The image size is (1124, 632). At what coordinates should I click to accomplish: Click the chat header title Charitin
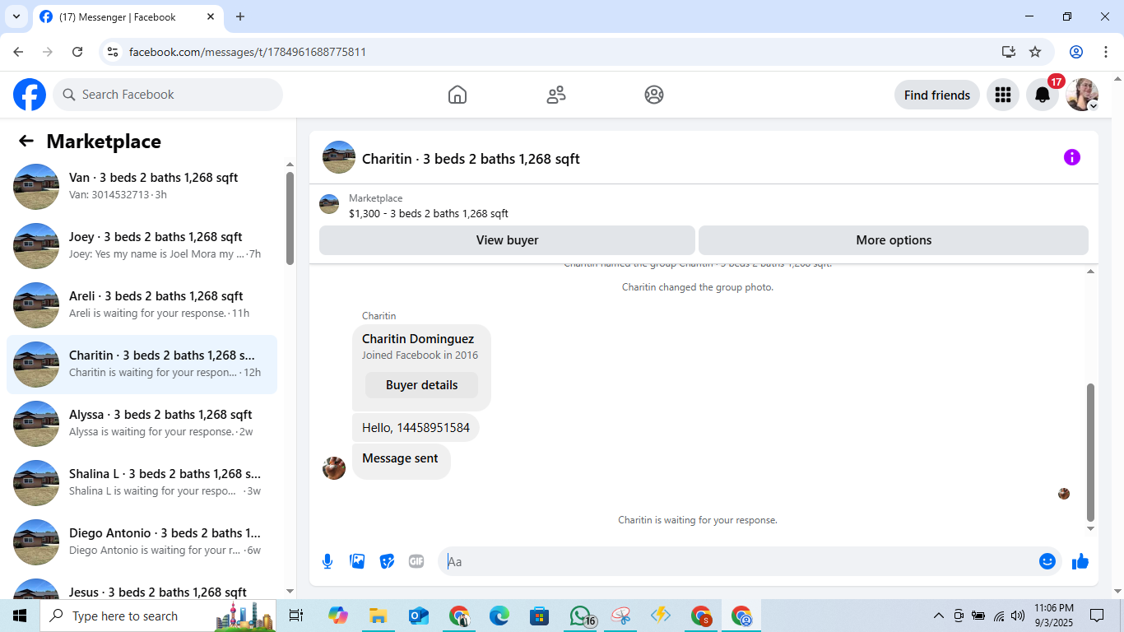[471, 159]
